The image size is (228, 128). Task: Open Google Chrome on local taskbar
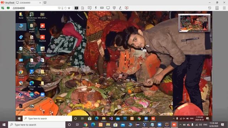pos(85,125)
